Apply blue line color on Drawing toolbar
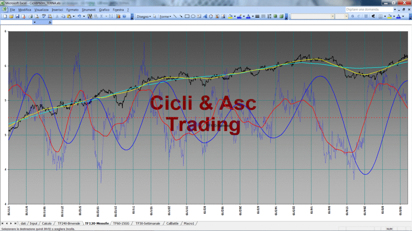 point(239,16)
